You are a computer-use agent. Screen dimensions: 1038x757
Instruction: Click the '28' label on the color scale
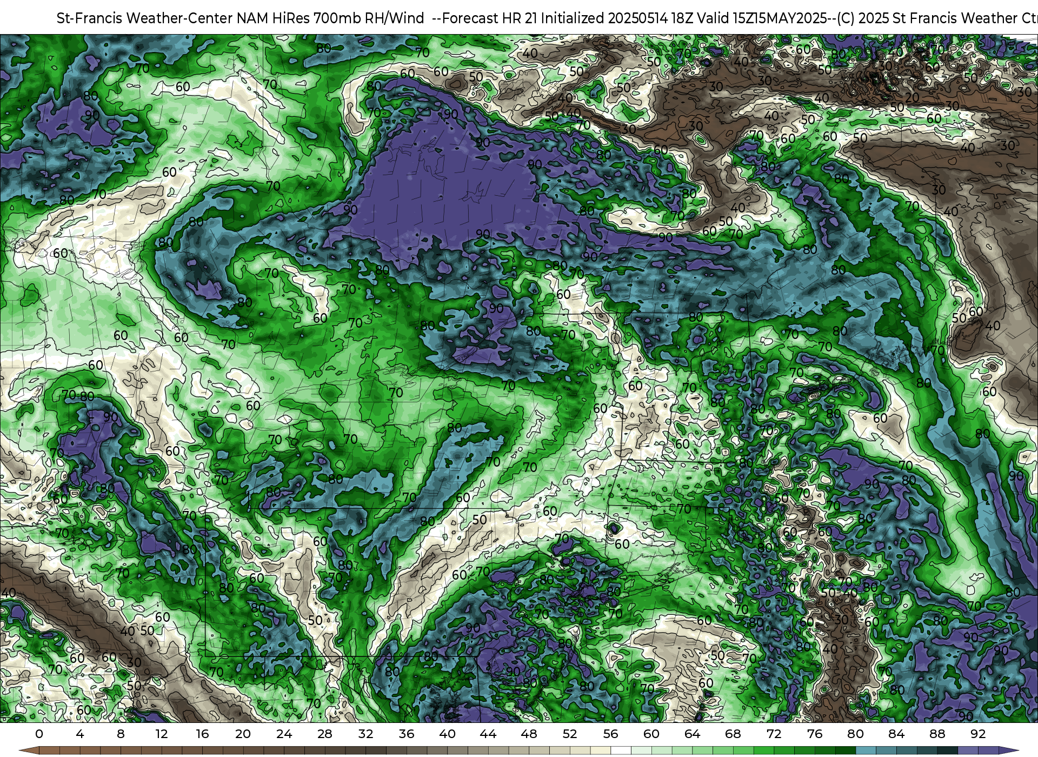pos(325,734)
